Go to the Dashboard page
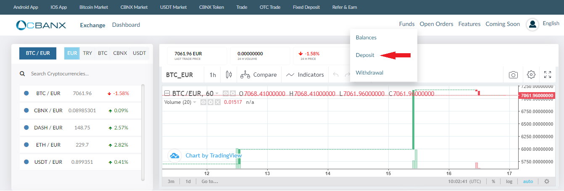The width and height of the screenshot is (564, 191). pos(126,25)
